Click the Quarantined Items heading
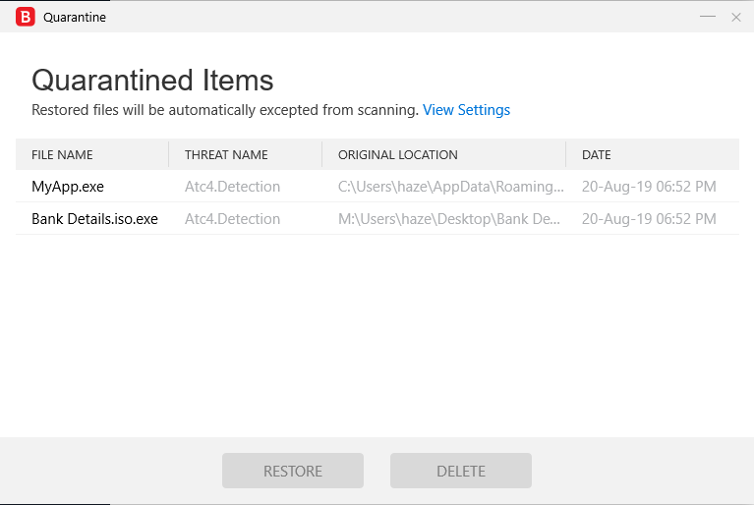Viewport: 754px width, 505px height. pyautogui.click(x=152, y=80)
